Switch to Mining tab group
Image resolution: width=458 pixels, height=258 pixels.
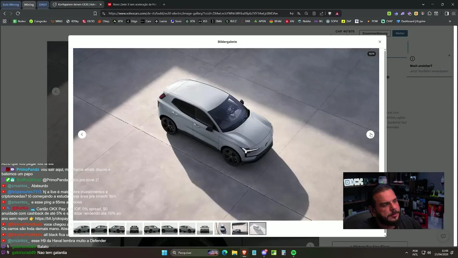[29, 5]
